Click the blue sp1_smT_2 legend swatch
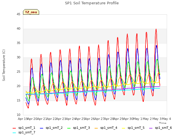 (41, 128)
